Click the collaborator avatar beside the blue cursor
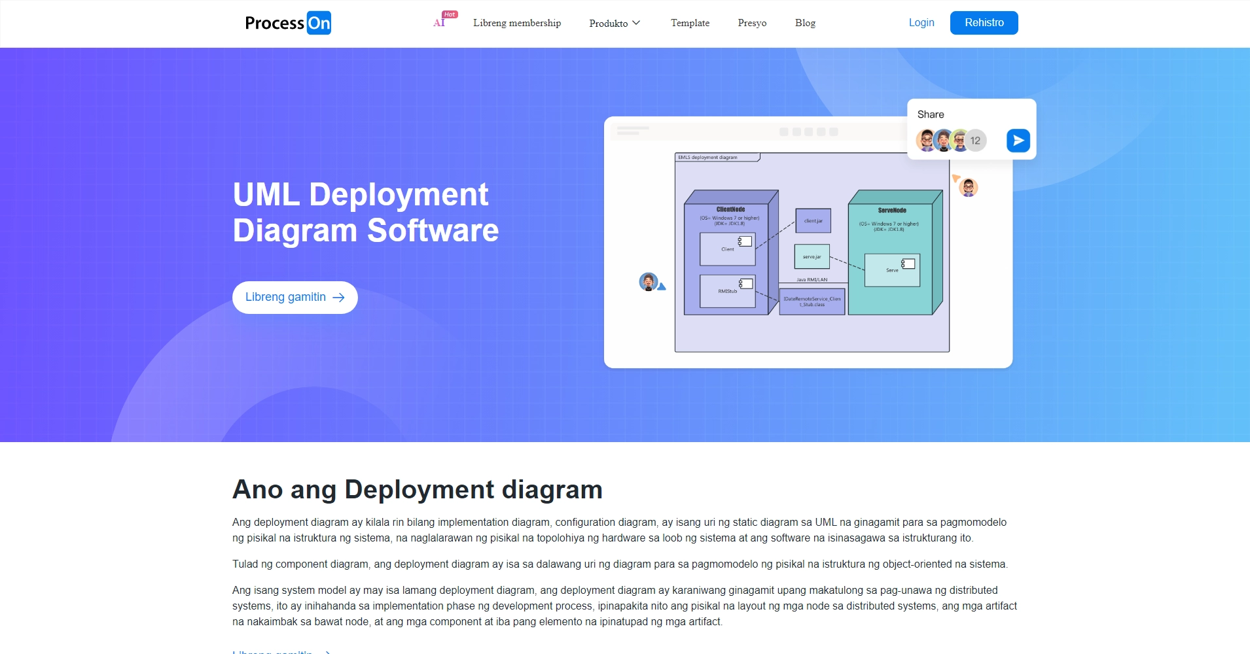Screen dimensions: 1250x654 (649, 282)
